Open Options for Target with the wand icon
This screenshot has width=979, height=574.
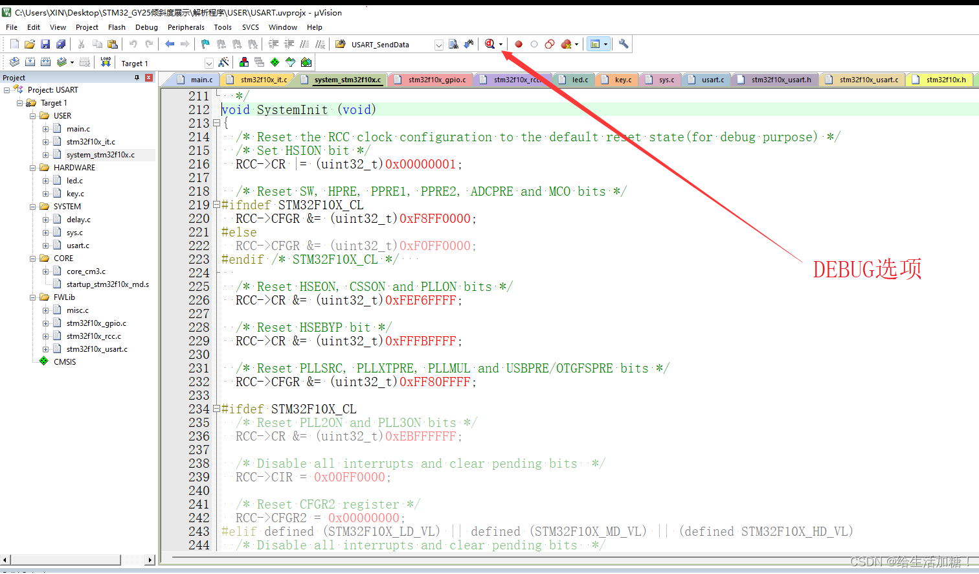click(223, 62)
